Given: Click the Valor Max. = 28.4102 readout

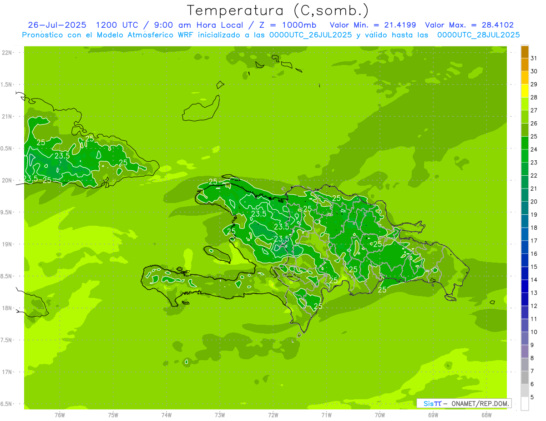Looking at the screenshot, I should 469,25.
